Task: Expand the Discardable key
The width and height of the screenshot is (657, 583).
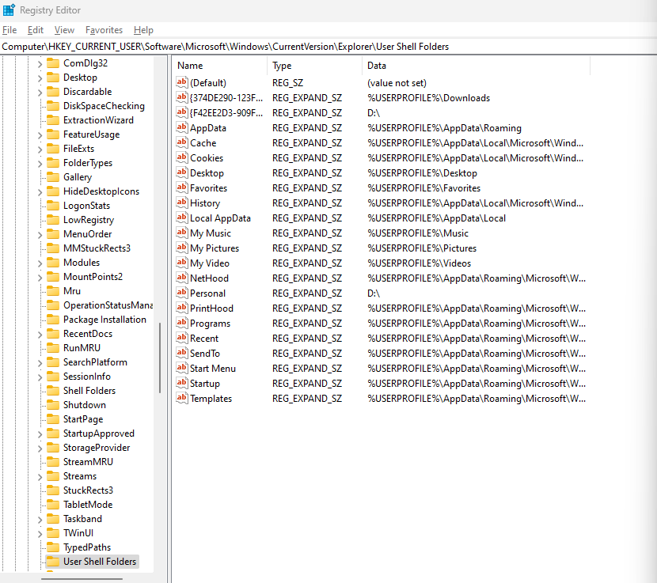Action: coord(40,93)
